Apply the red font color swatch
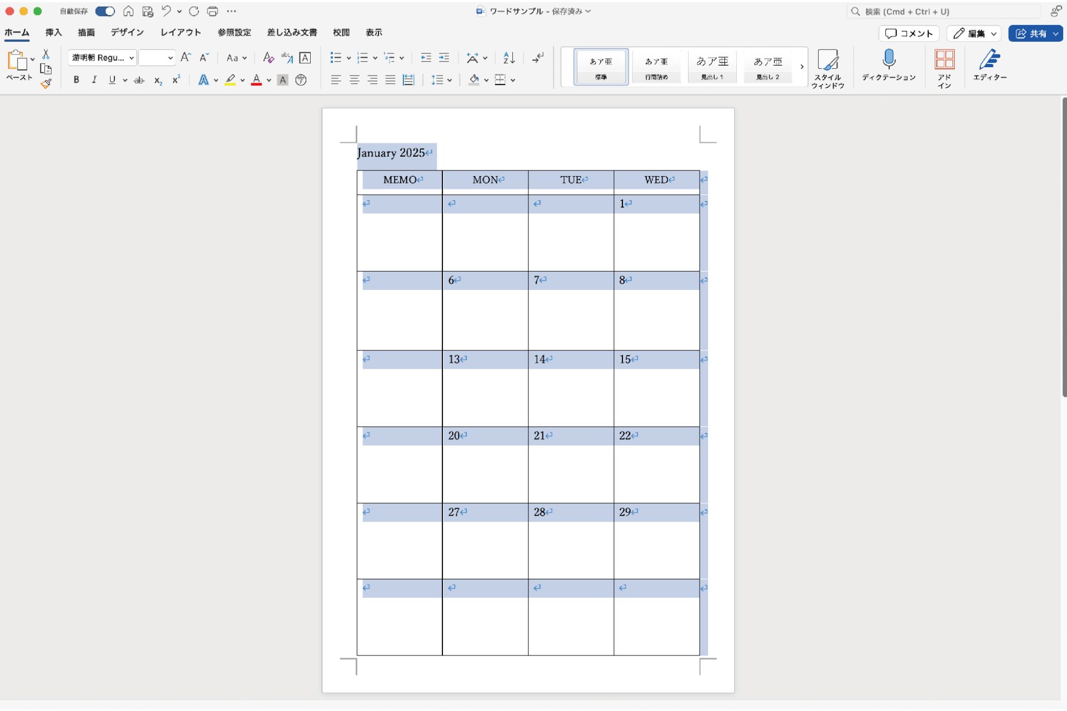This screenshot has height=711, width=1067. [x=256, y=80]
